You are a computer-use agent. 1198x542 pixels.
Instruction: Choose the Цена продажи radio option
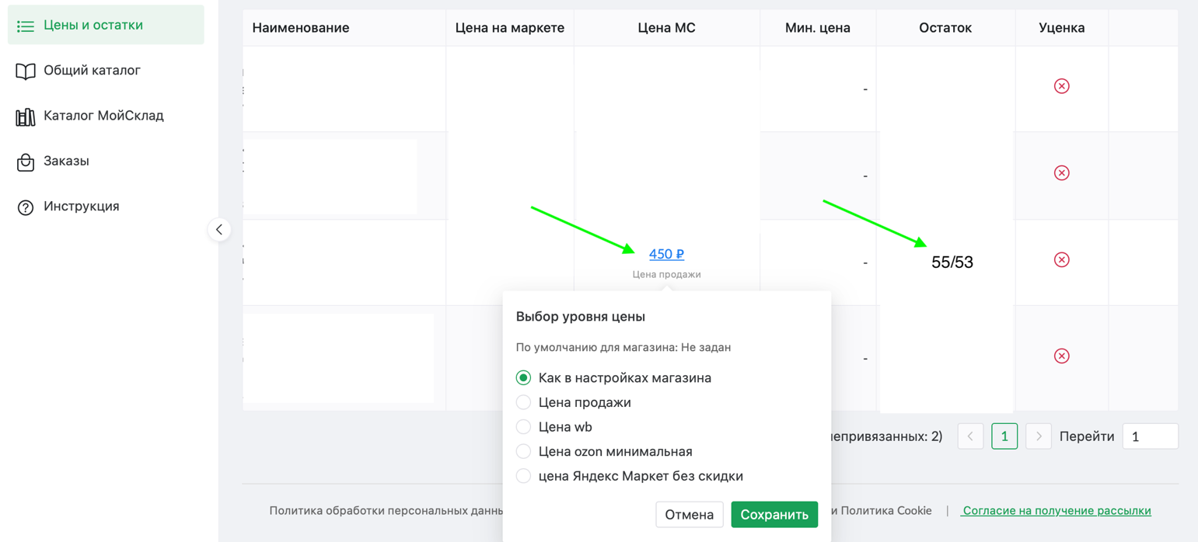tap(523, 402)
